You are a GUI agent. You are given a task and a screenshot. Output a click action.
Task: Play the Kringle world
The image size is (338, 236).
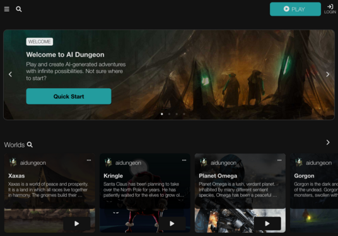pyautogui.click(x=172, y=223)
